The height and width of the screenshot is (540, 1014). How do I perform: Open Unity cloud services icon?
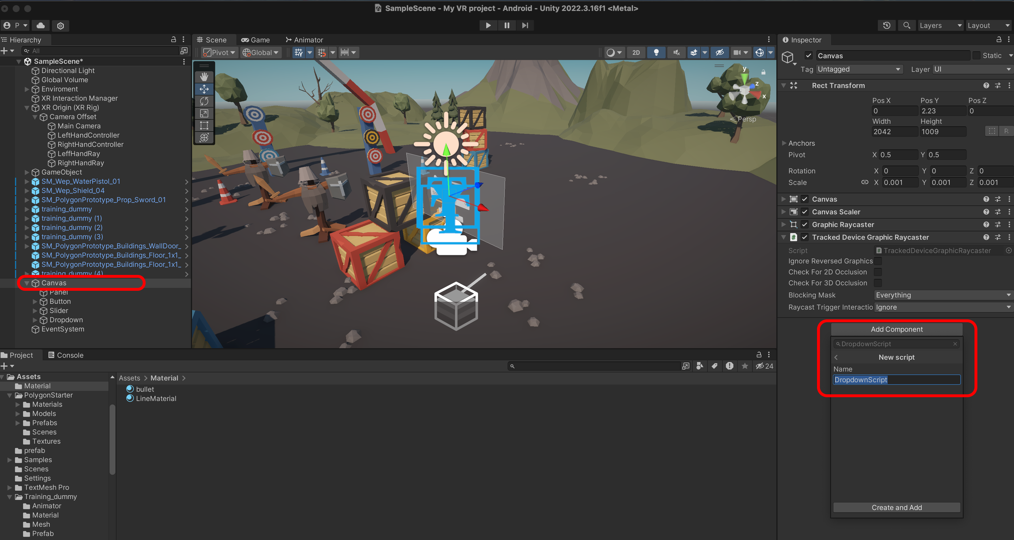pyautogui.click(x=41, y=26)
